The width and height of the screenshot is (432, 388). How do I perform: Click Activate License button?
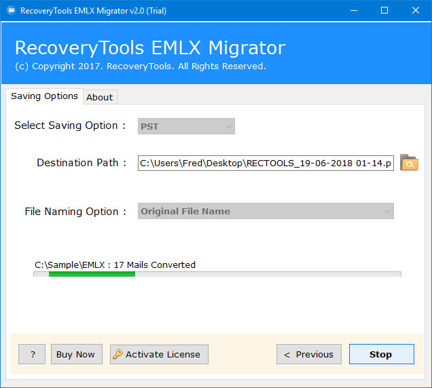[x=159, y=354]
